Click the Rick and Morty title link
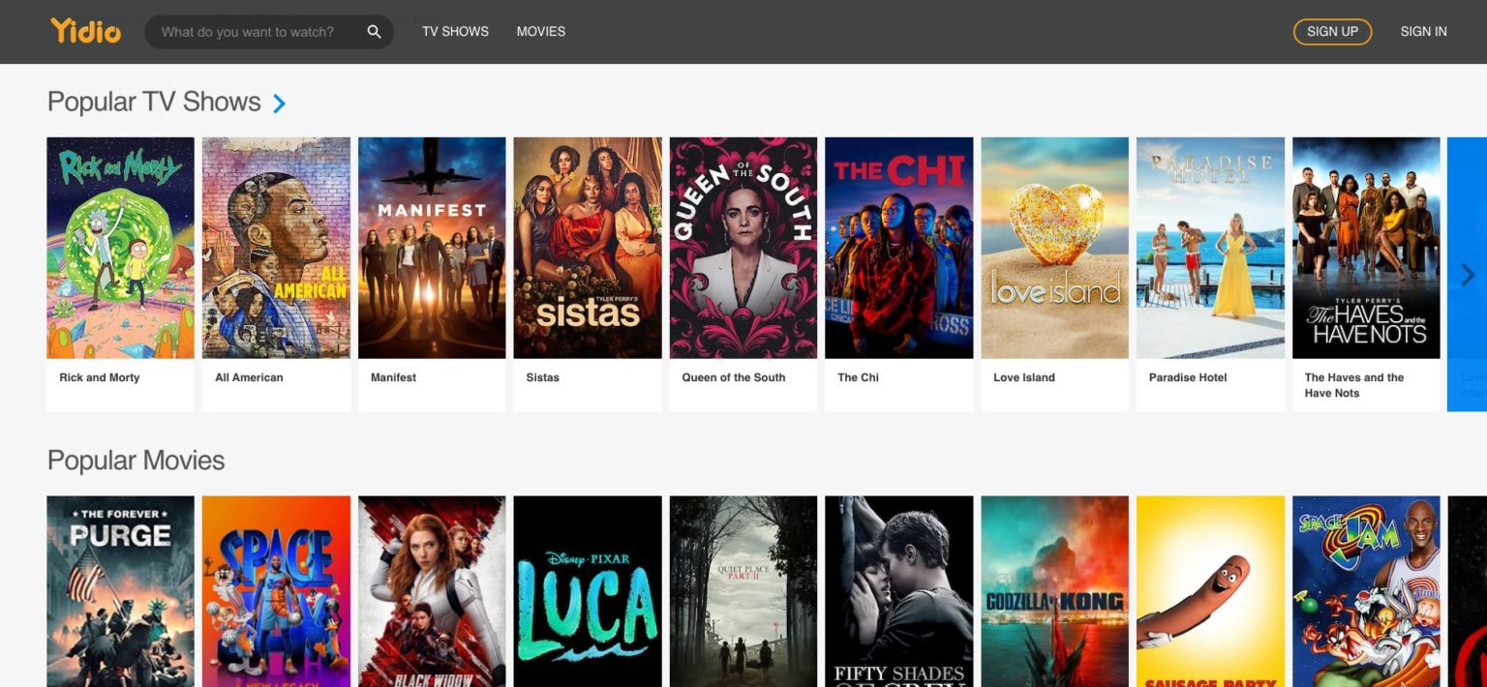This screenshot has width=1487, height=687. pos(99,377)
